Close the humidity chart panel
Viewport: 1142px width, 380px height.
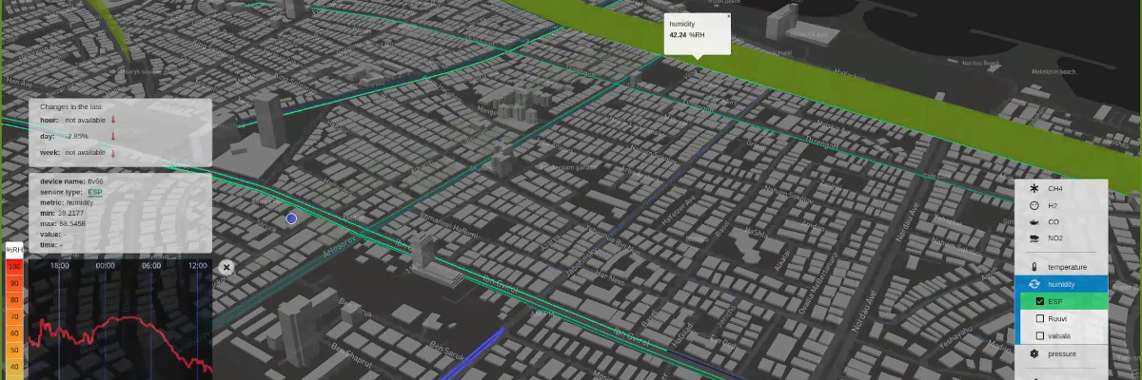[226, 268]
